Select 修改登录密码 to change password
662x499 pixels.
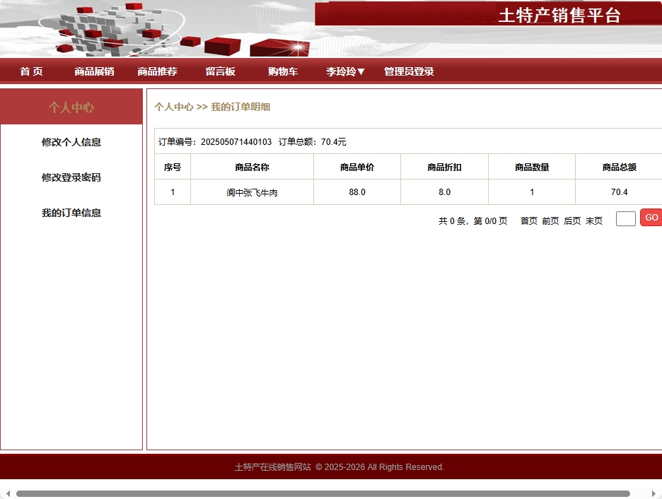(x=71, y=177)
